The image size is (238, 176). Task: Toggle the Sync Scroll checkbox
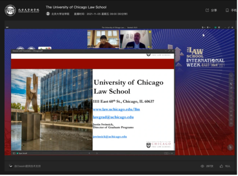(x=17, y=153)
